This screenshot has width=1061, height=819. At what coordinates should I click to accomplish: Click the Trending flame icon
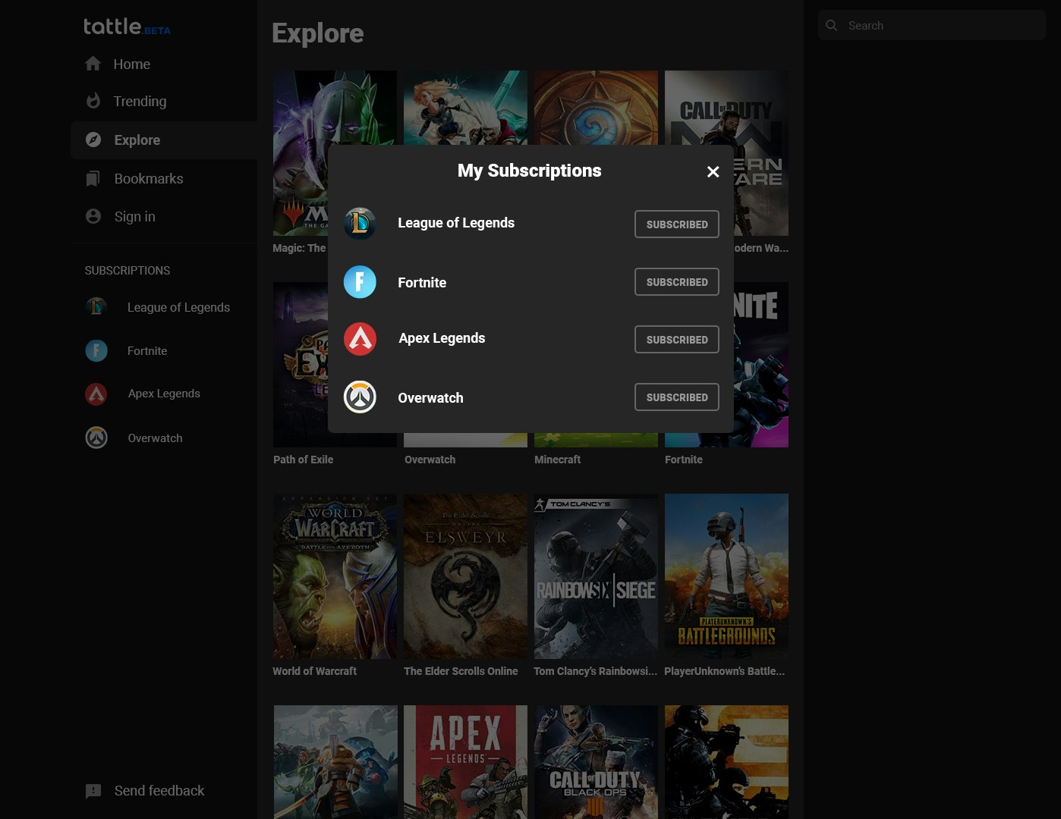(93, 101)
